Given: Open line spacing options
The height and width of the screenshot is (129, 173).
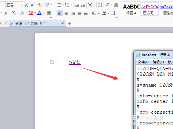Looking at the screenshot, I should (x=94, y=13).
